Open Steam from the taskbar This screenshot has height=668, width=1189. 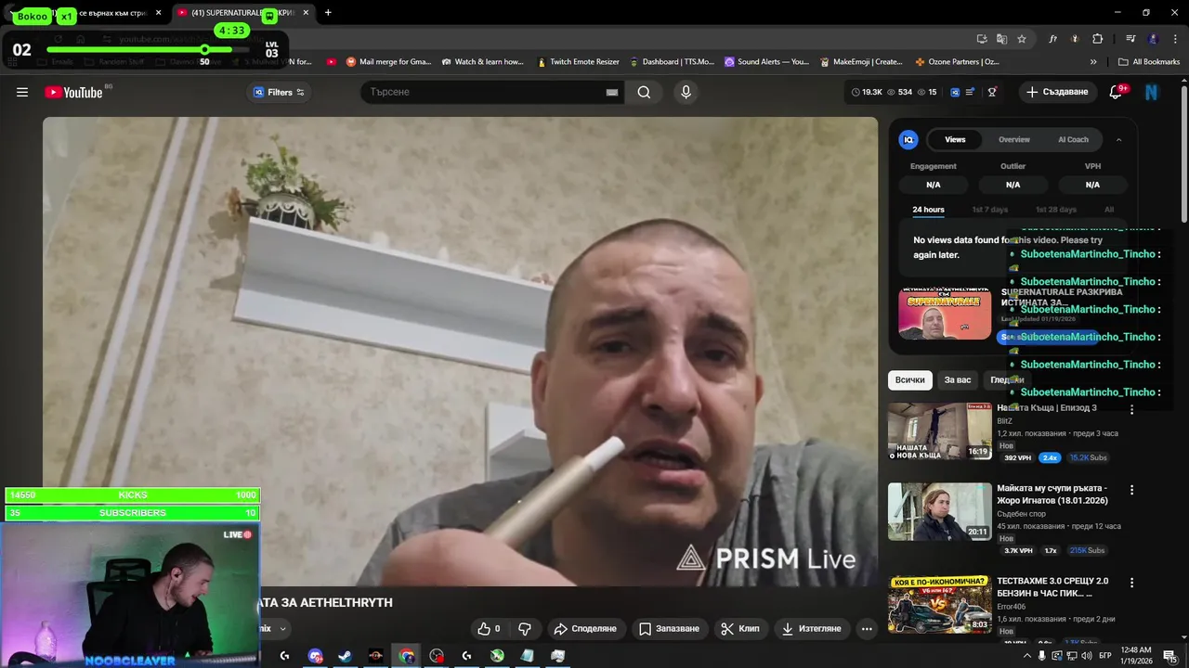345,656
